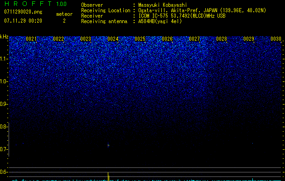Click the Ogata-vill. Akita-Pref. location text

[x=202, y=10]
